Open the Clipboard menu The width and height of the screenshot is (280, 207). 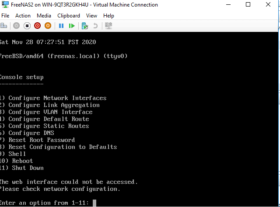coord(69,16)
